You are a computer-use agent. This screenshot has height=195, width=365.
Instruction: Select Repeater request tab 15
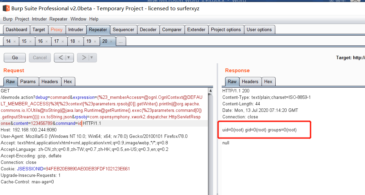[x=24, y=41]
